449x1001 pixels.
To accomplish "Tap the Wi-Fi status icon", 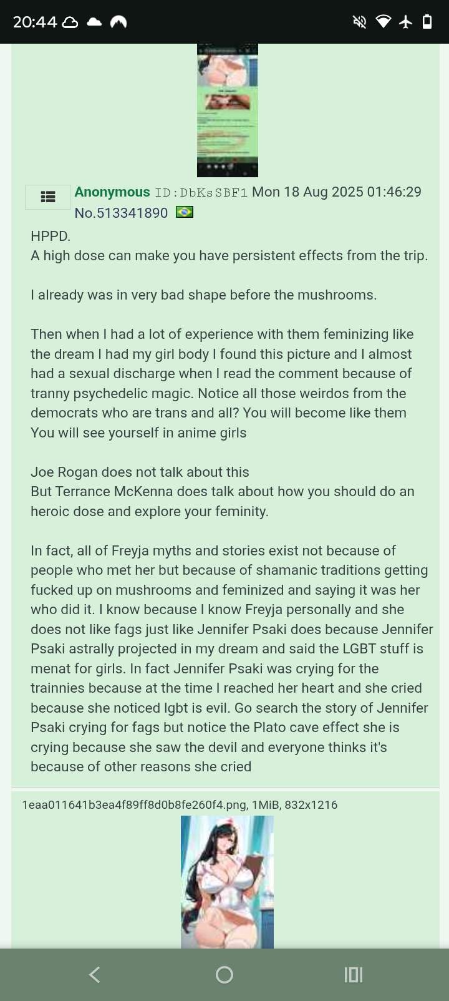I will click(383, 22).
